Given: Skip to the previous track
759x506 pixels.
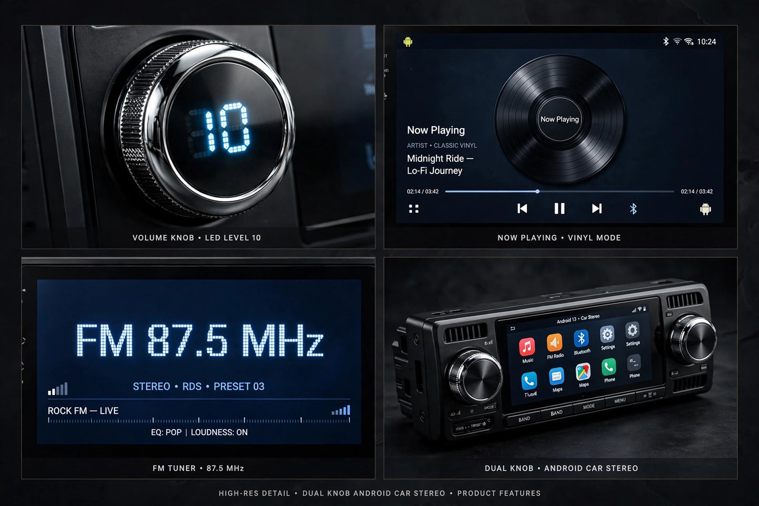Looking at the screenshot, I should (522, 209).
